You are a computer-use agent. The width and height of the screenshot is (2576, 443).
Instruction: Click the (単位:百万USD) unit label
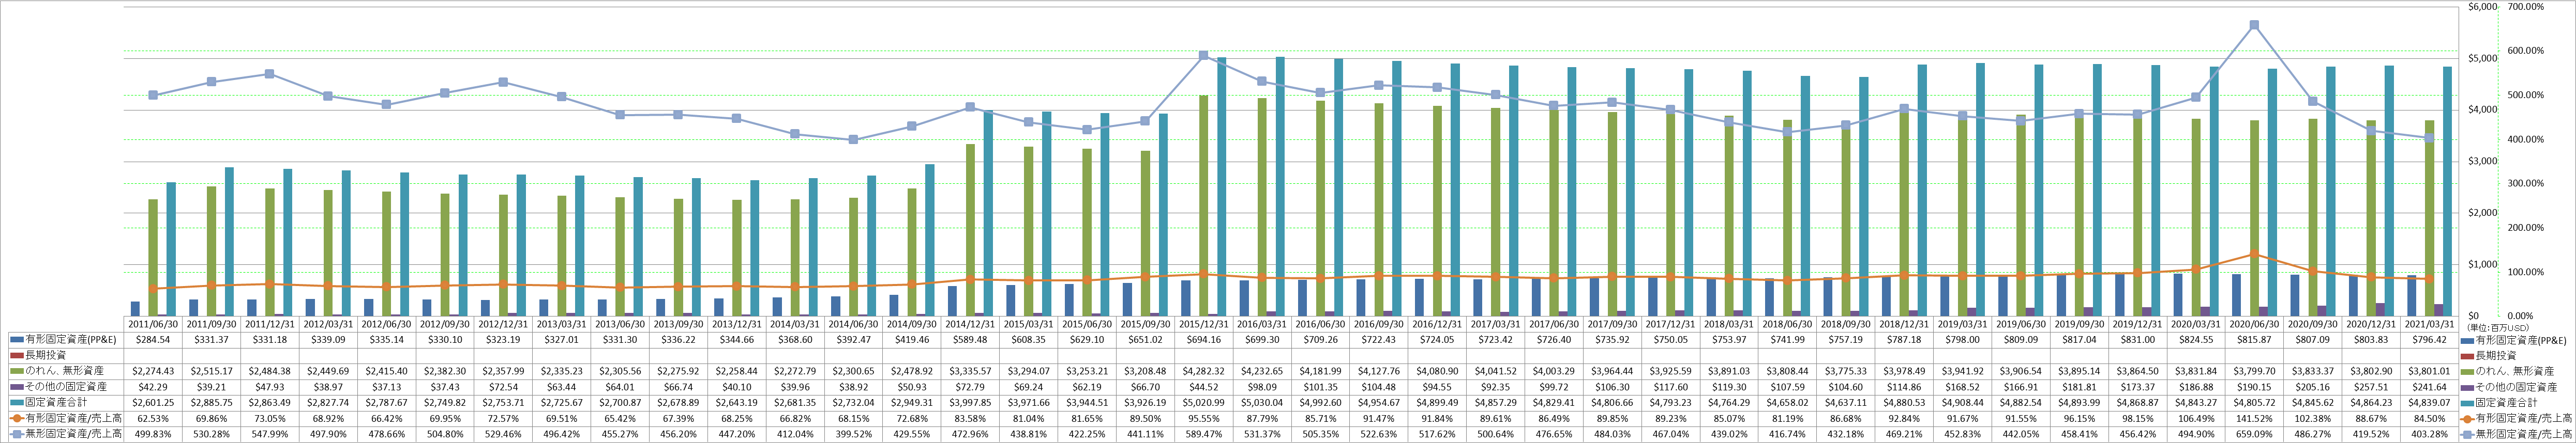(x=2491, y=327)
